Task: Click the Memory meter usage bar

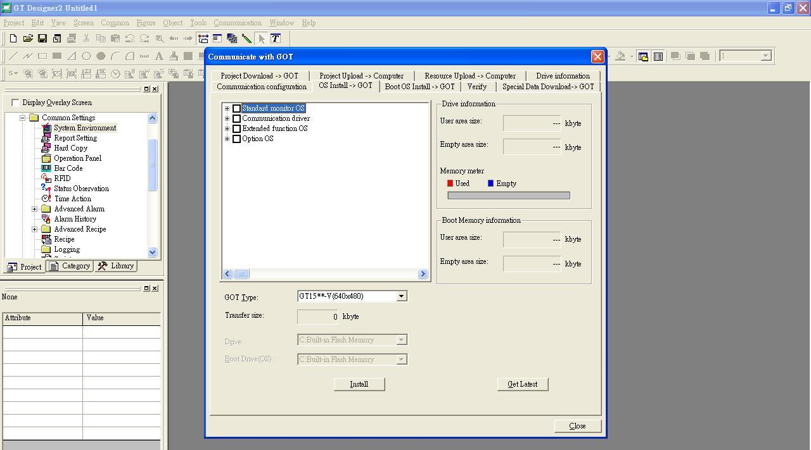Action: 508,196
